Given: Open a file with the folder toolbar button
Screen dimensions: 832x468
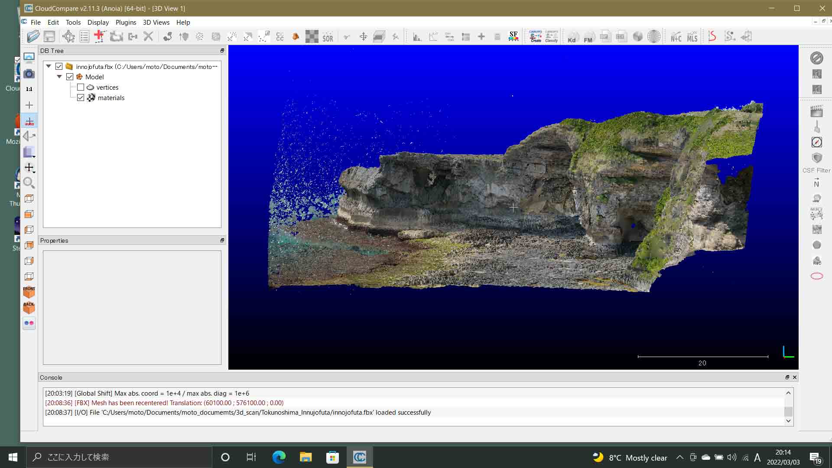Looking at the screenshot, I should point(33,36).
